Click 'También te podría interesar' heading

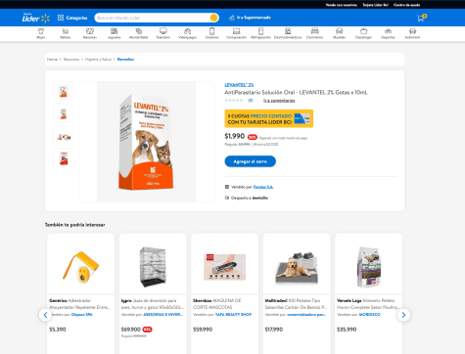(75, 225)
